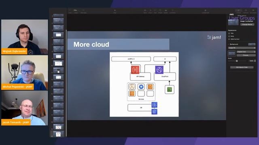Click the master slide preview thumbnail in inspector

pos(233,23)
